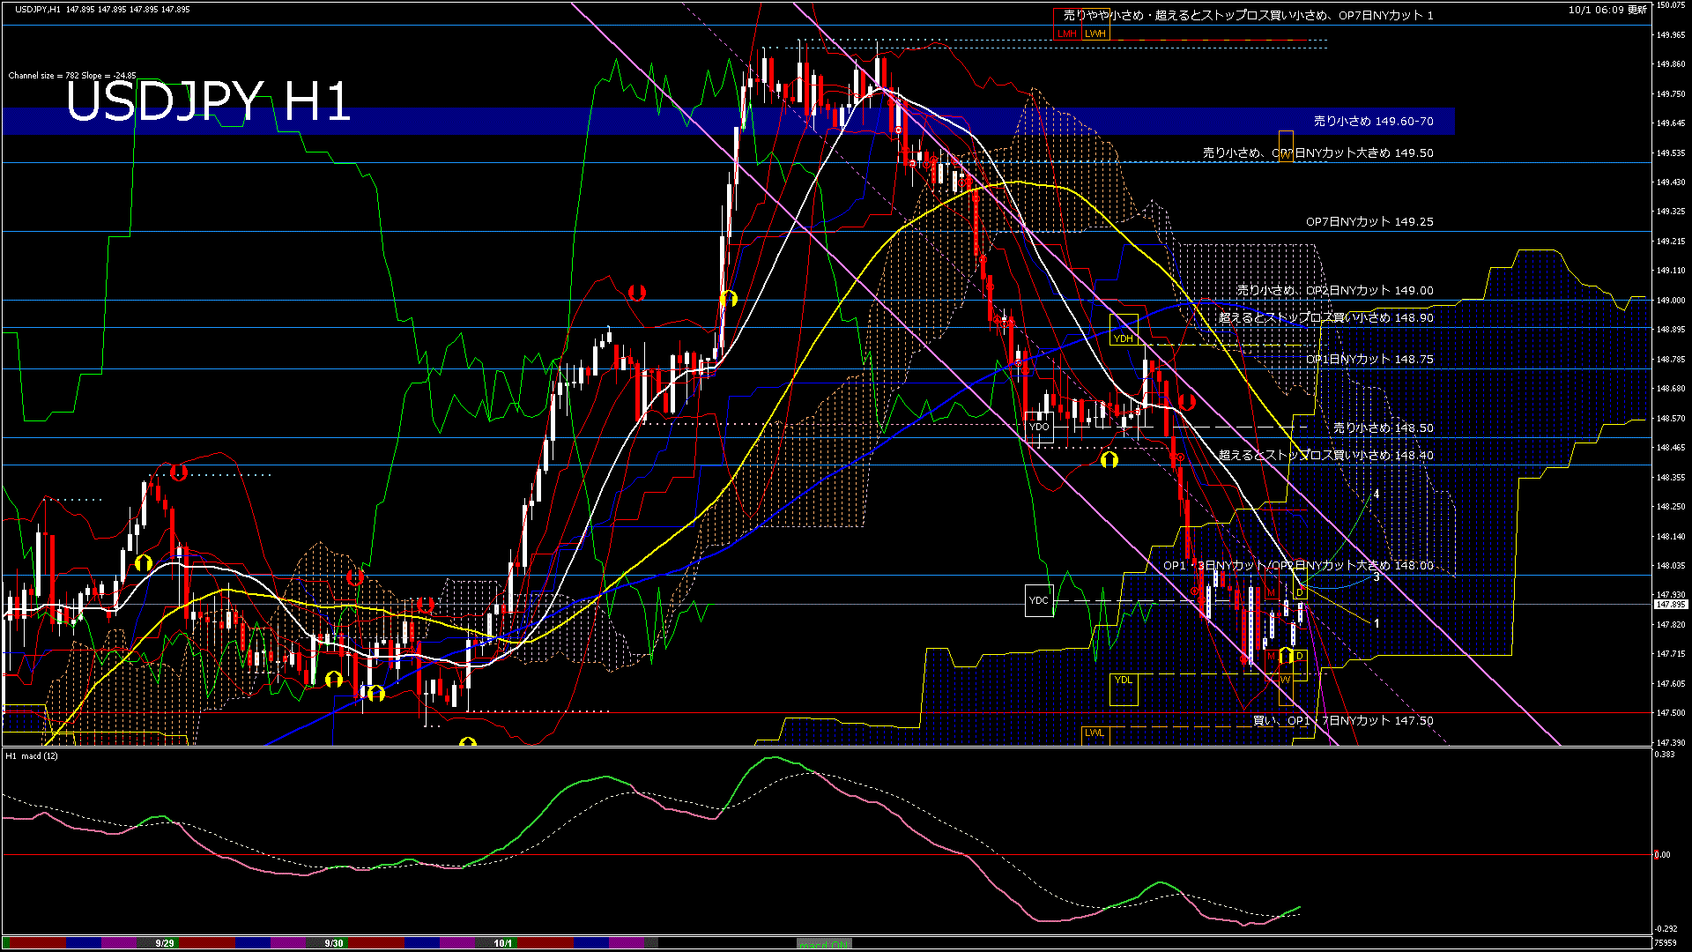Click red down-arrow signal right of YDH candles
This screenshot has width=1692, height=952.
[x=1186, y=402]
